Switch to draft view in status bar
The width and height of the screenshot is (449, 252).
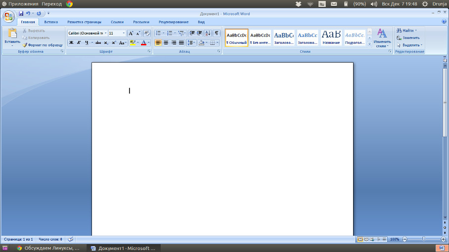(x=384, y=239)
